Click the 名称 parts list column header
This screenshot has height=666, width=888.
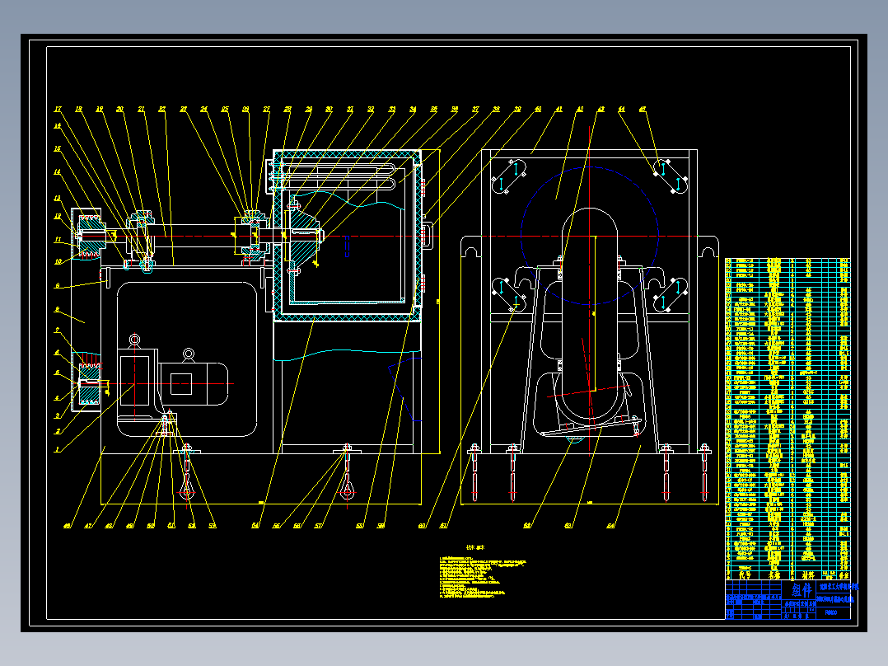coord(774,575)
